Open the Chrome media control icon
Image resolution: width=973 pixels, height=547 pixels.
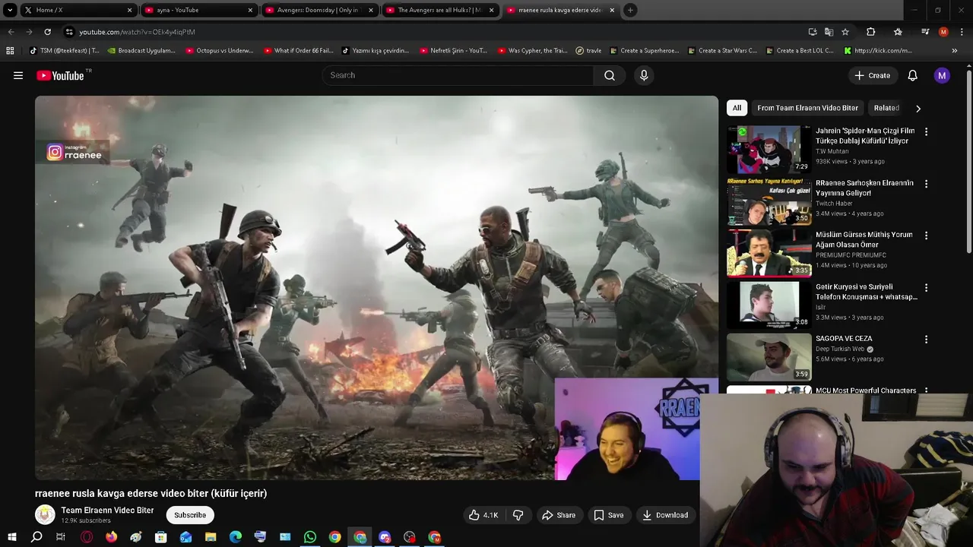[x=924, y=32]
